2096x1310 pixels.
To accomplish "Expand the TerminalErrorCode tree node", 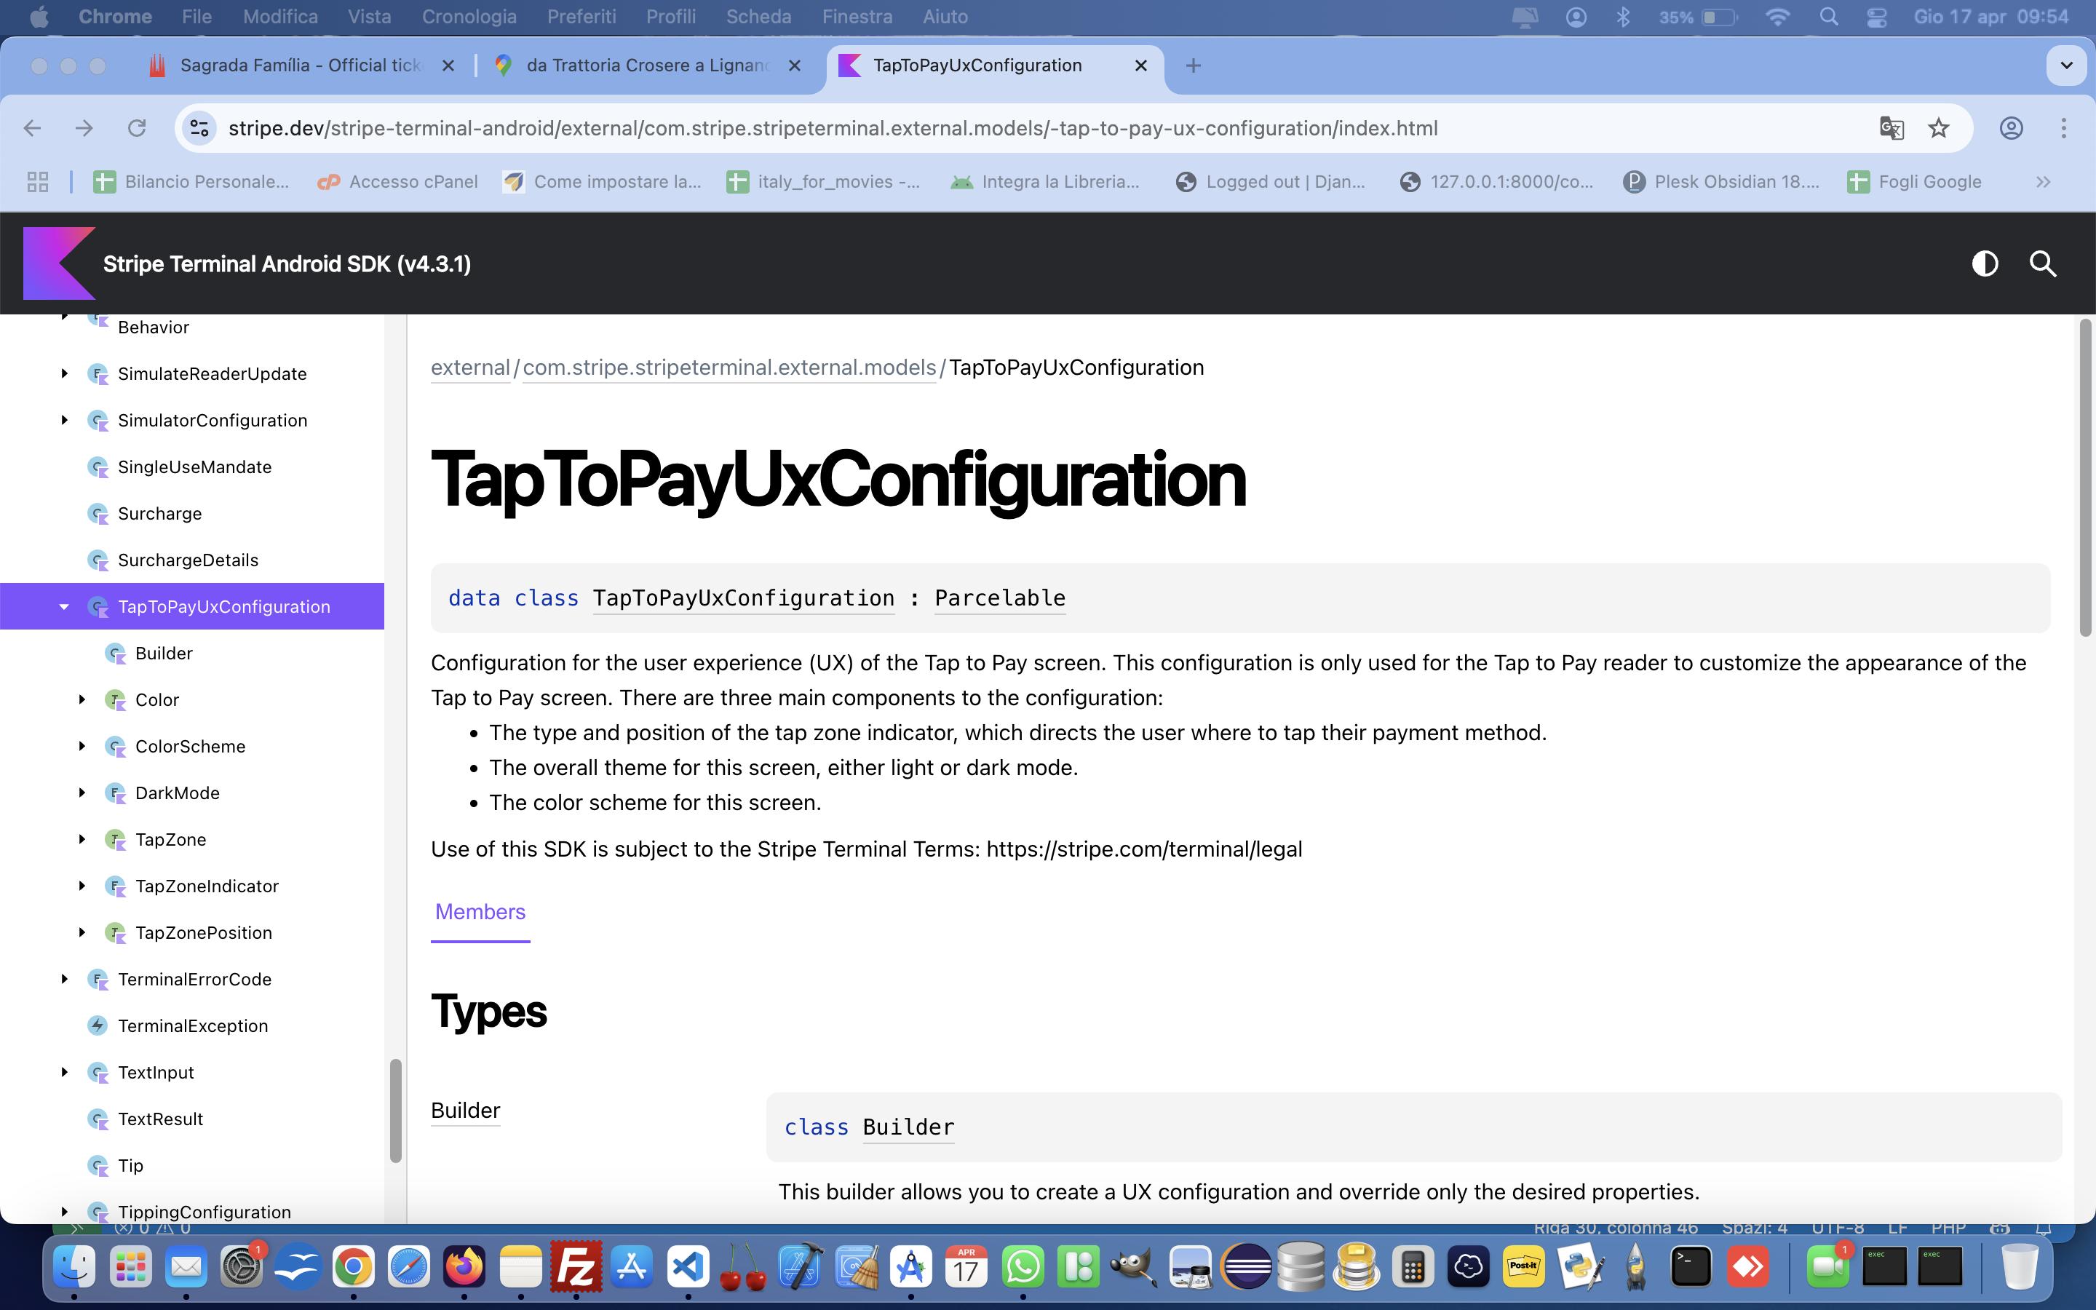I will click(x=64, y=979).
